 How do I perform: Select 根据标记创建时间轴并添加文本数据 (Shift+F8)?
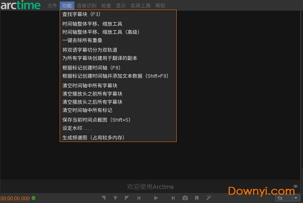click(118, 76)
